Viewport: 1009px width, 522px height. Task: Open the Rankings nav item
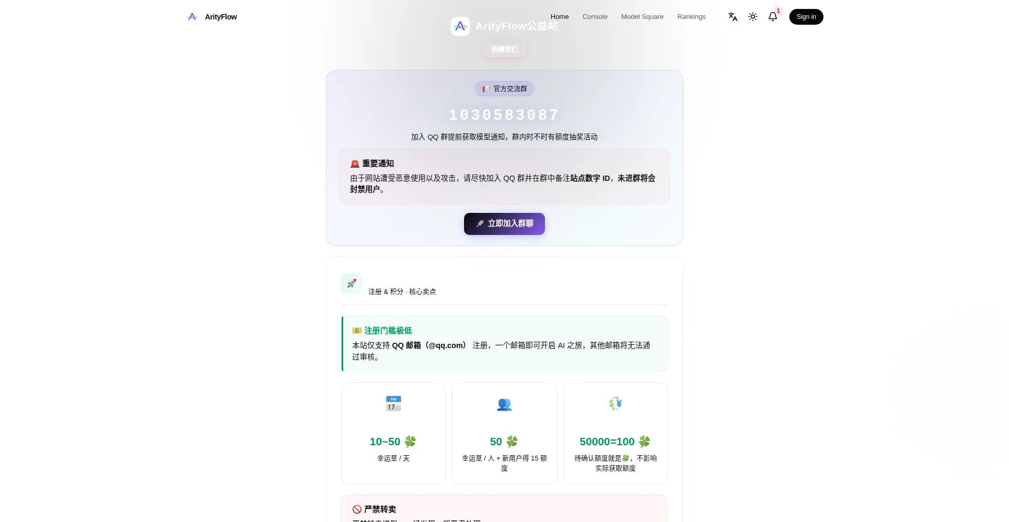[x=692, y=17]
